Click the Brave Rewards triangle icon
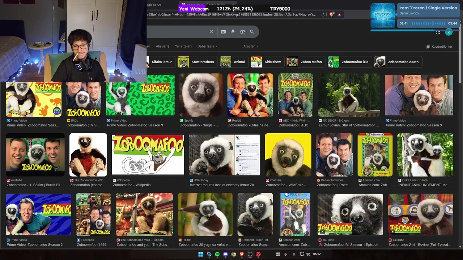This screenshot has height=260, width=463. (x=339, y=14)
